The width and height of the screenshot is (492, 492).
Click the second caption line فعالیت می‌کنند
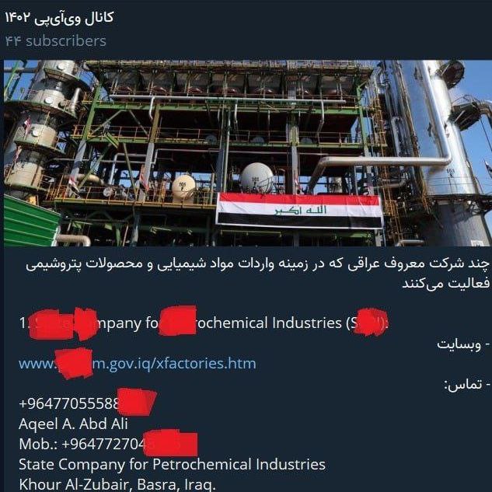pos(446,283)
